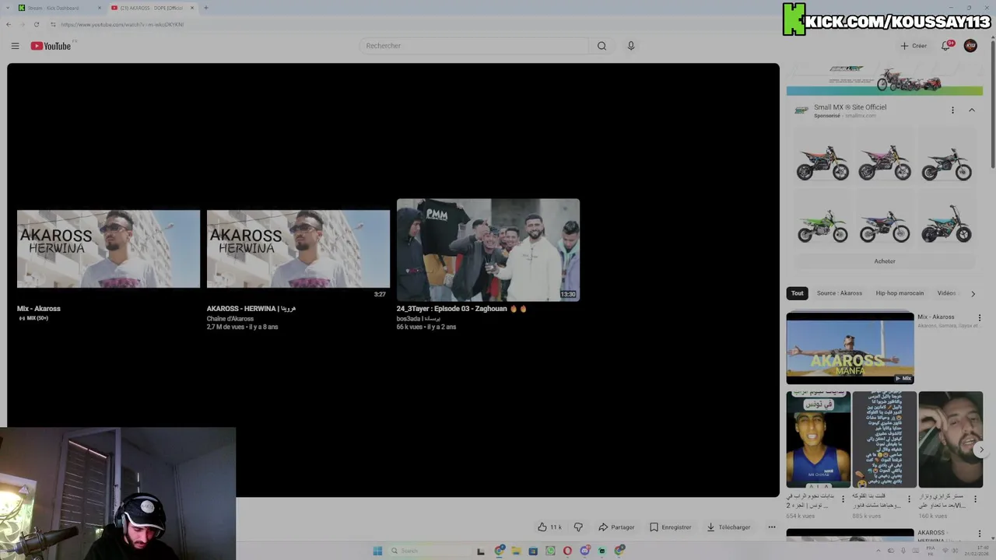Go back with the browser back arrow

(9, 24)
